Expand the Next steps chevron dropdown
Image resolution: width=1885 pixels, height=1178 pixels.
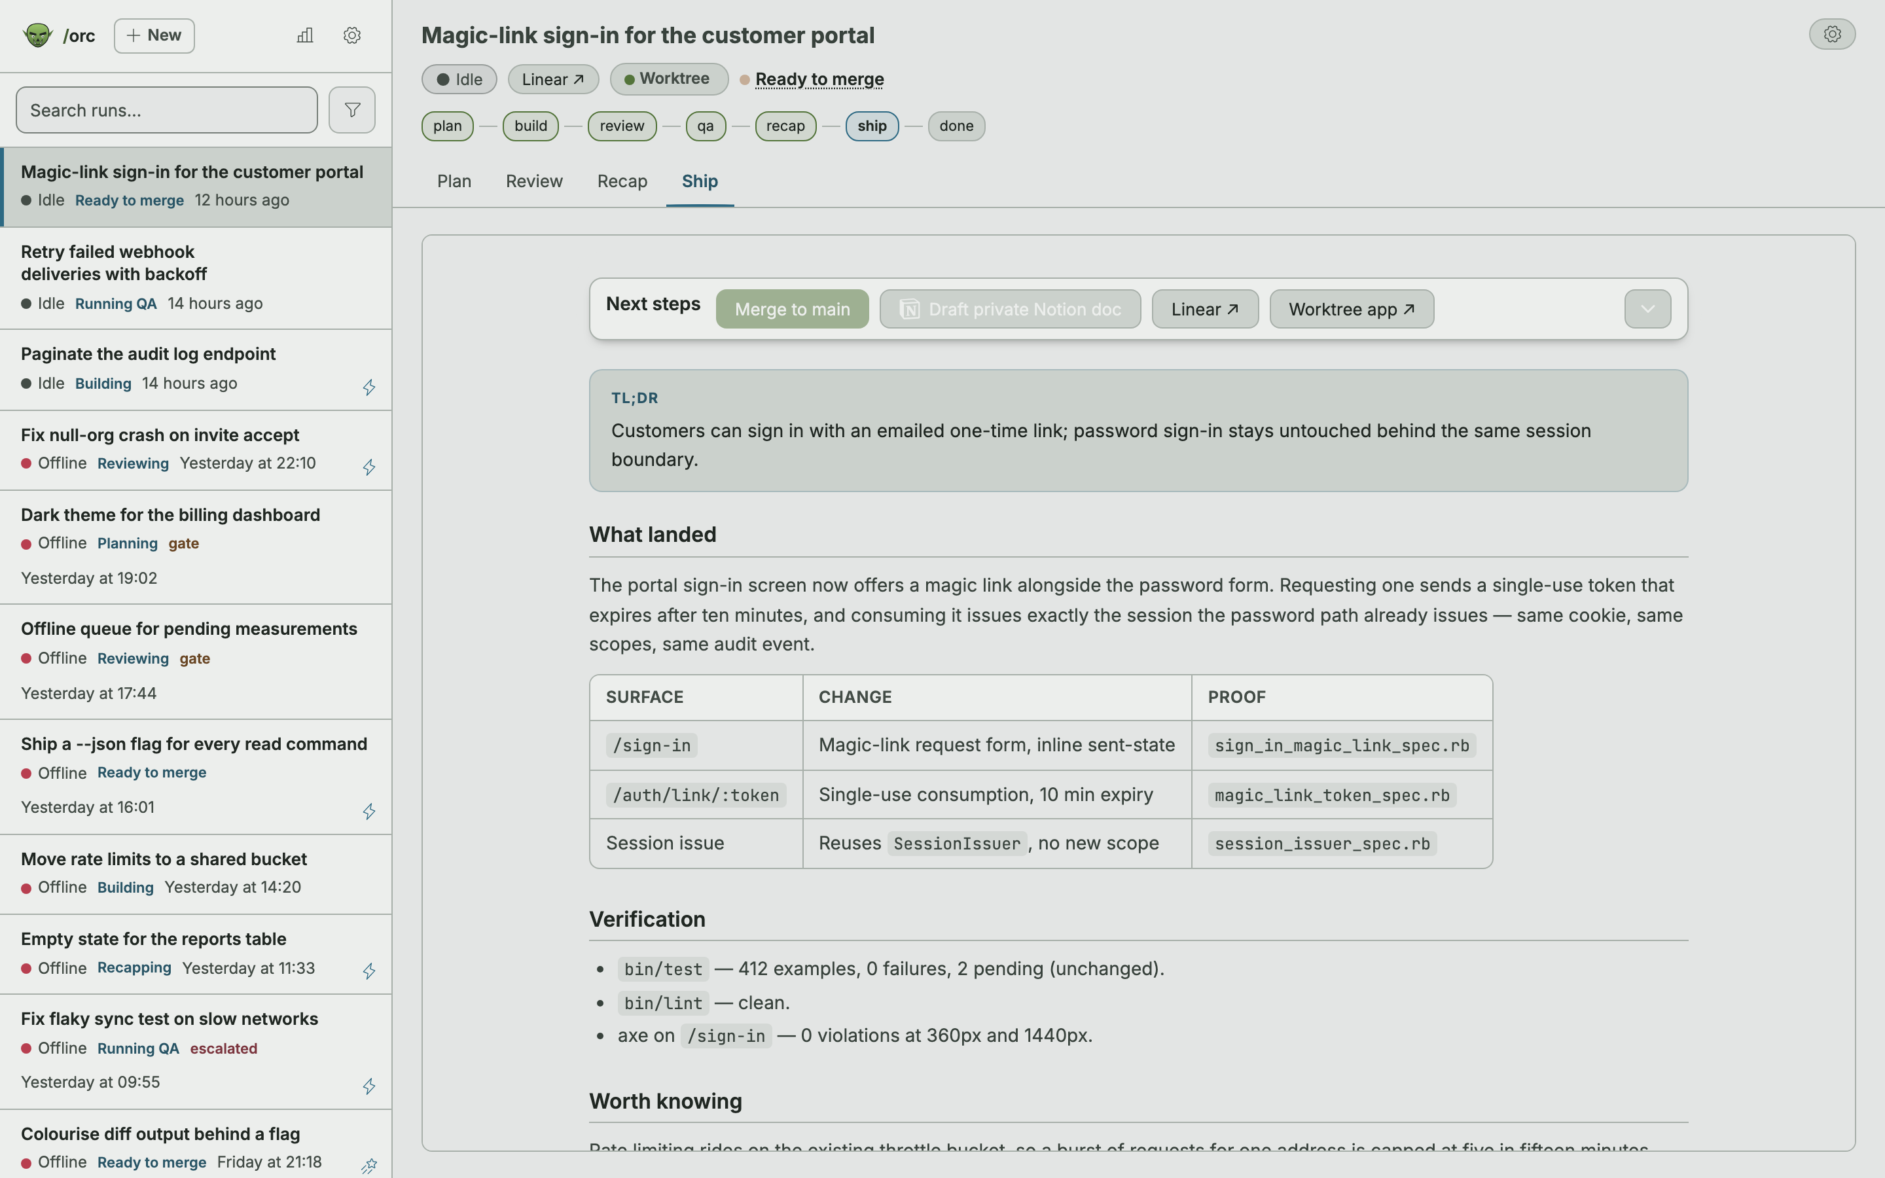pos(1647,310)
